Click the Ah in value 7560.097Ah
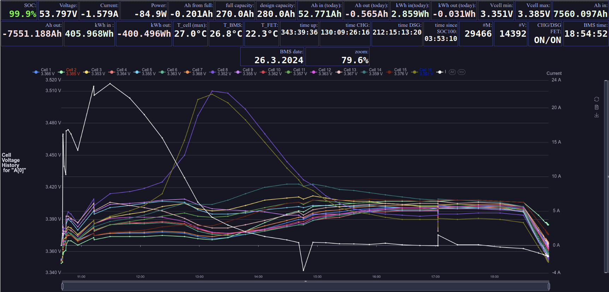This screenshot has height=292, width=609. pyautogui.click(x=580, y=14)
